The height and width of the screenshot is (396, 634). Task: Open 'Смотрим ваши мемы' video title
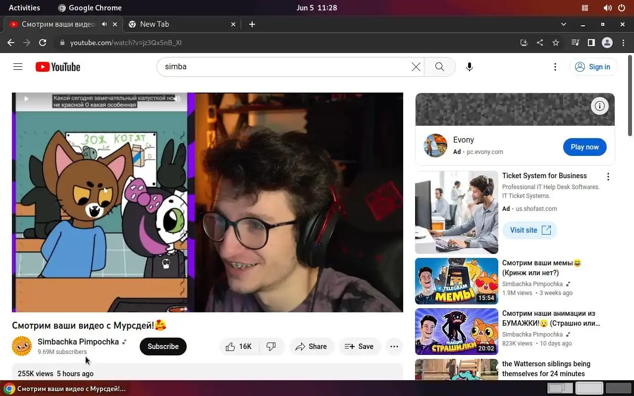(542, 268)
